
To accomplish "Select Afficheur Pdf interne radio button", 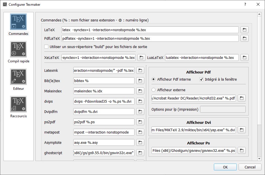I will (153, 79).
